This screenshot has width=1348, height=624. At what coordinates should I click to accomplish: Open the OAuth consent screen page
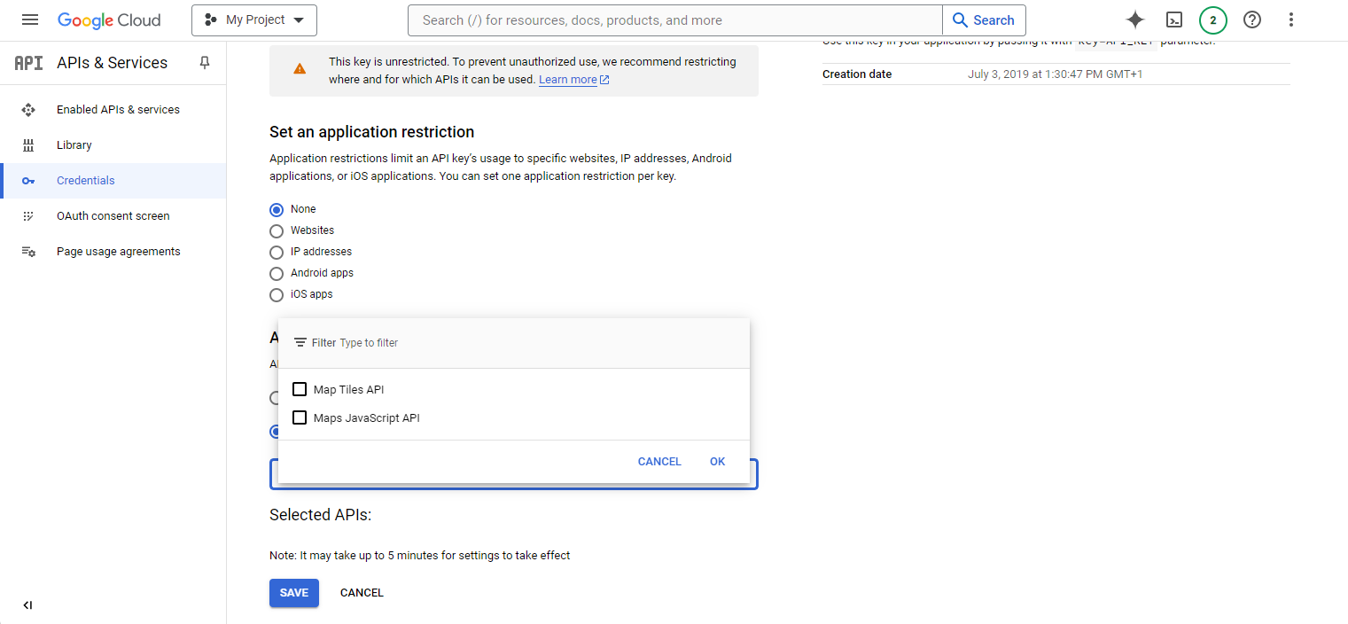(113, 215)
